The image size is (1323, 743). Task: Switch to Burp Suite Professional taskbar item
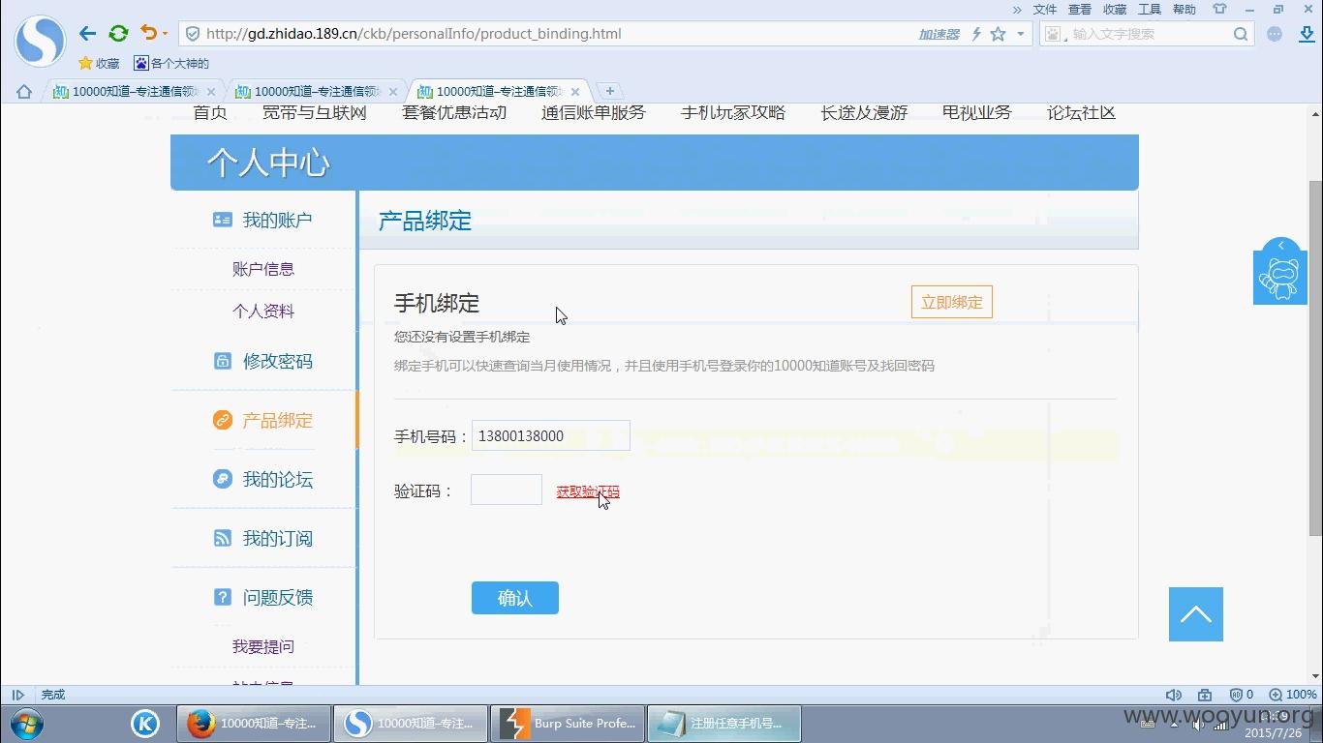pos(568,723)
